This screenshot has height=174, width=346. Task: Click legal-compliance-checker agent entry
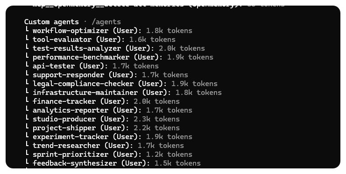[x=121, y=84]
